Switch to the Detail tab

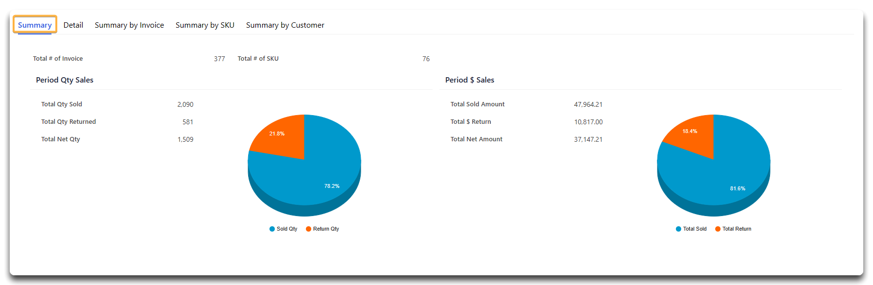73,25
